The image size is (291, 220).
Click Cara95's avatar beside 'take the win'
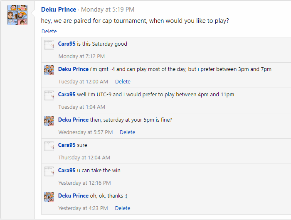pyautogui.click(x=49, y=171)
